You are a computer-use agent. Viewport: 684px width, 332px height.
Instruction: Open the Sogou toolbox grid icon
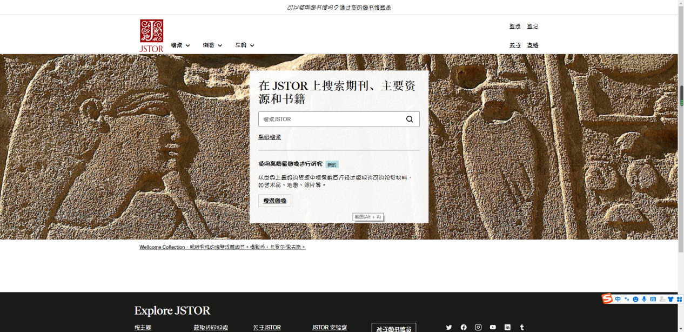(x=679, y=299)
